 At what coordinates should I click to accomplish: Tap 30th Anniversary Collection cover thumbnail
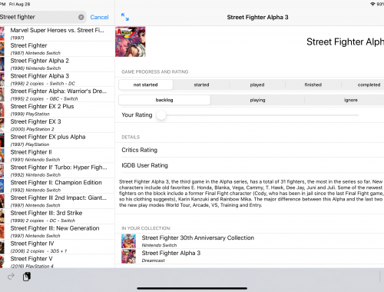(128, 241)
